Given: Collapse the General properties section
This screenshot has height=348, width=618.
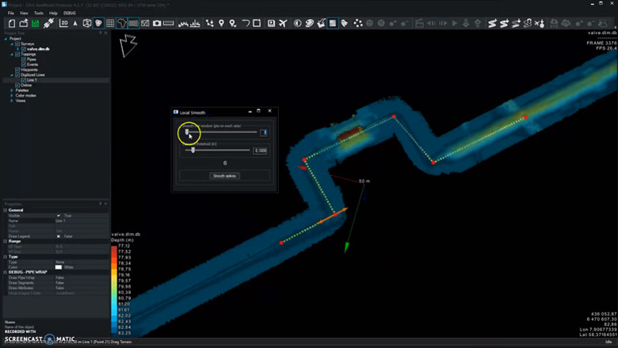Looking at the screenshot, I should coord(6,210).
